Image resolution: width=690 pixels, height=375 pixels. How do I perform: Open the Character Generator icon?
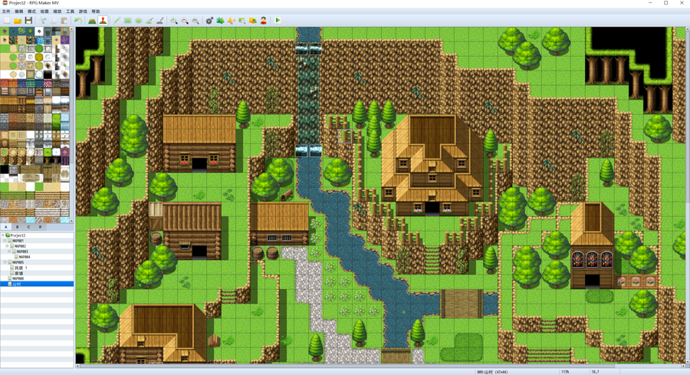(x=264, y=21)
